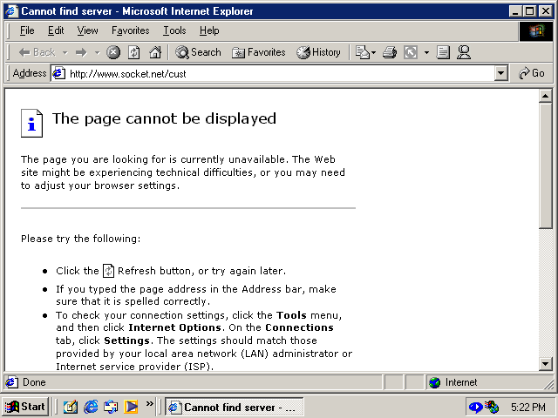Expand the Forward button history dropdown

[97, 52]
